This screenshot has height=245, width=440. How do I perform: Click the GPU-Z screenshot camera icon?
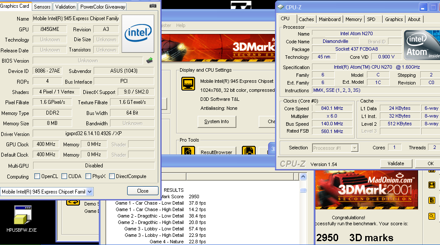pyautogui.click(x=153, y=6)
